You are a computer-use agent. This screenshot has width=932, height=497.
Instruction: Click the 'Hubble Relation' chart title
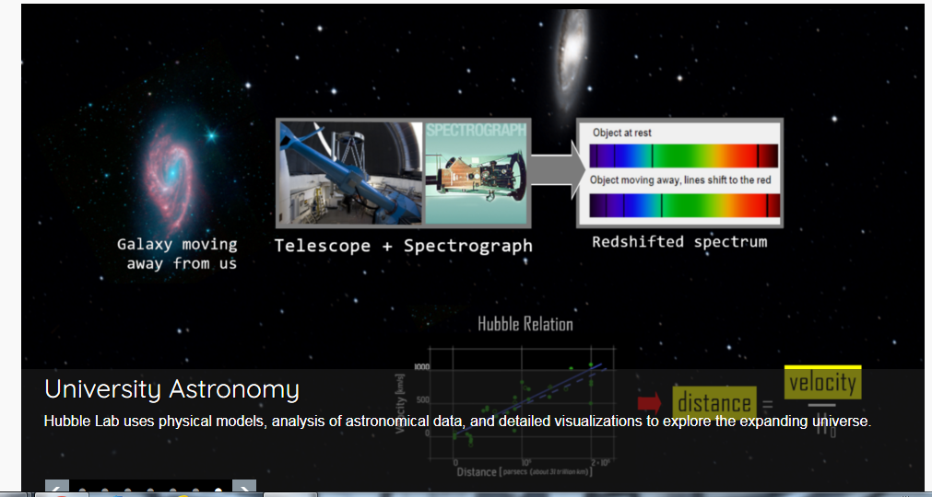(x=525, y=324)
